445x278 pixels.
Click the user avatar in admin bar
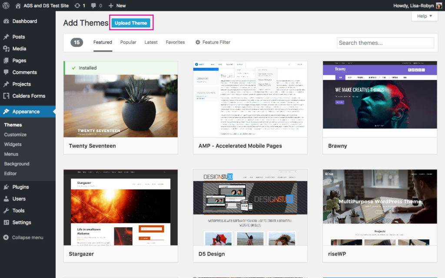[439, 5]
